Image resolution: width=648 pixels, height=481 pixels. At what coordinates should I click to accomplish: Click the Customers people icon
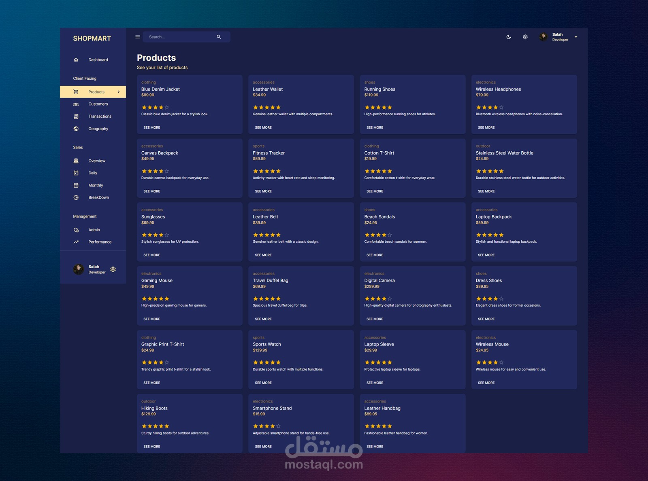pyautogui.click(x=76, y=104)
